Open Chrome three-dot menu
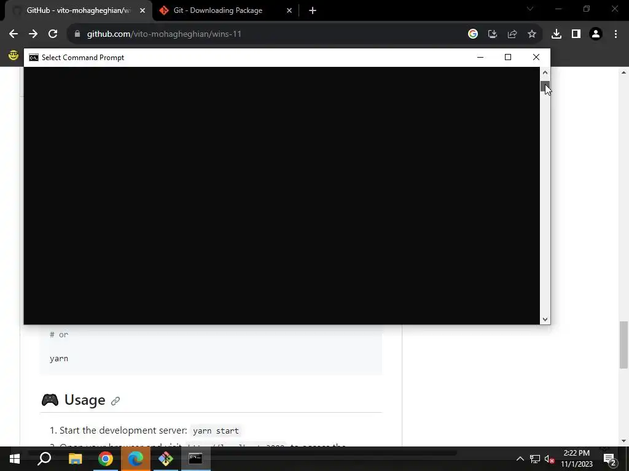The height and width of the screenshot is (471, 629). [615, 34]
